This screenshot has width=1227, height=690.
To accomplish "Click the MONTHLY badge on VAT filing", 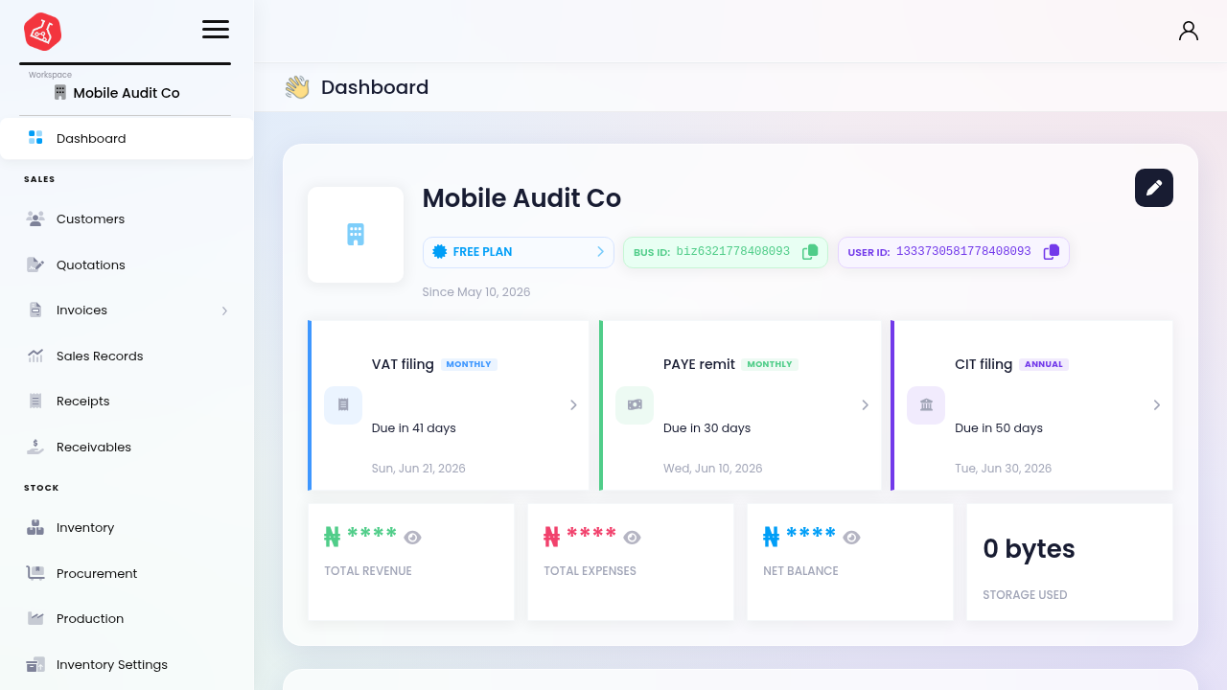I will [x=469, y=364].
